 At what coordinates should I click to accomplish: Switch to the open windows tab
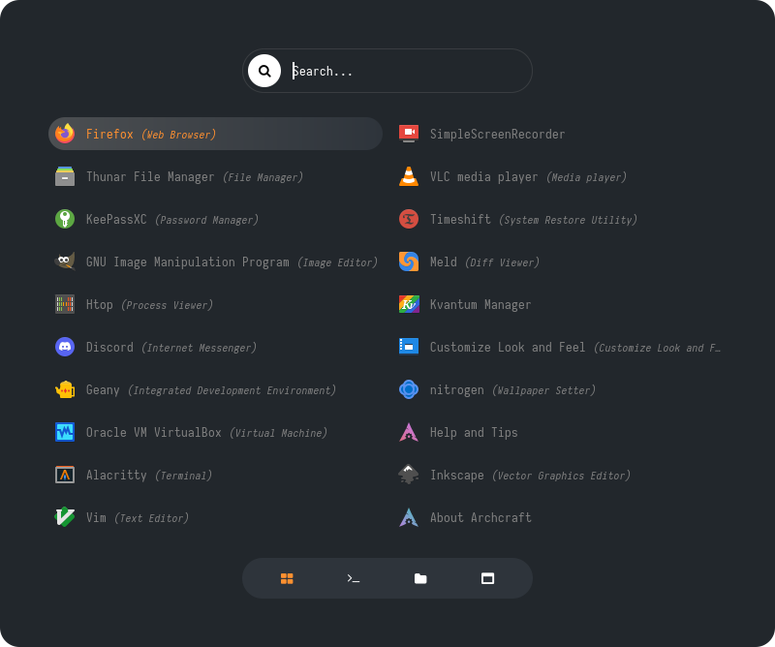tap(487, 578)
